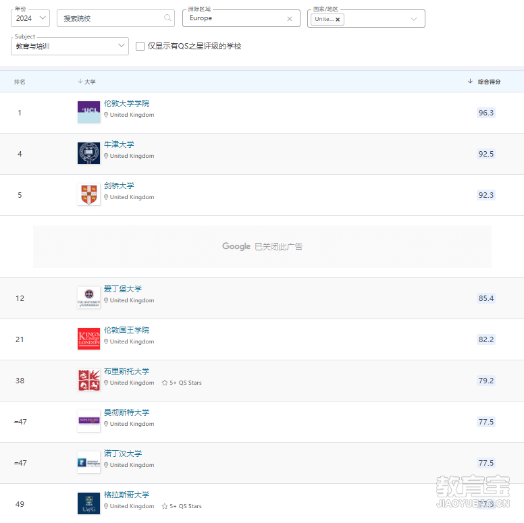Viewport: 524px width, 523px height.
Task: Click the score 79.2 for 布里斯托大学
Action: [x=486, y=381]
